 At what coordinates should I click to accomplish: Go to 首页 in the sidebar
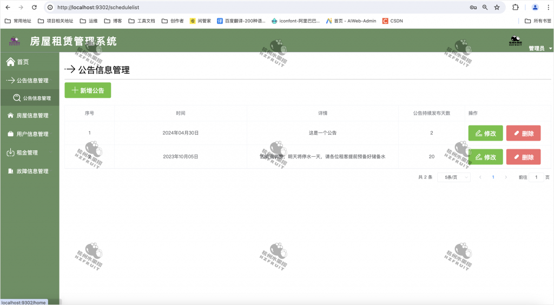(x=30, y=62)
